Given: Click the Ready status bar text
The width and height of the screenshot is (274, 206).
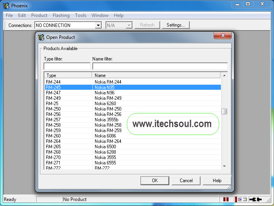Looking at the screenshot, I should pos(10,199).
